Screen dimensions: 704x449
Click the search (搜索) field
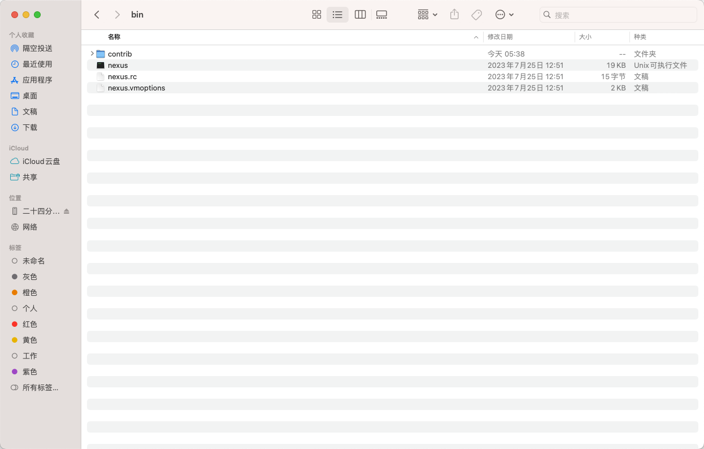point(622,15)
